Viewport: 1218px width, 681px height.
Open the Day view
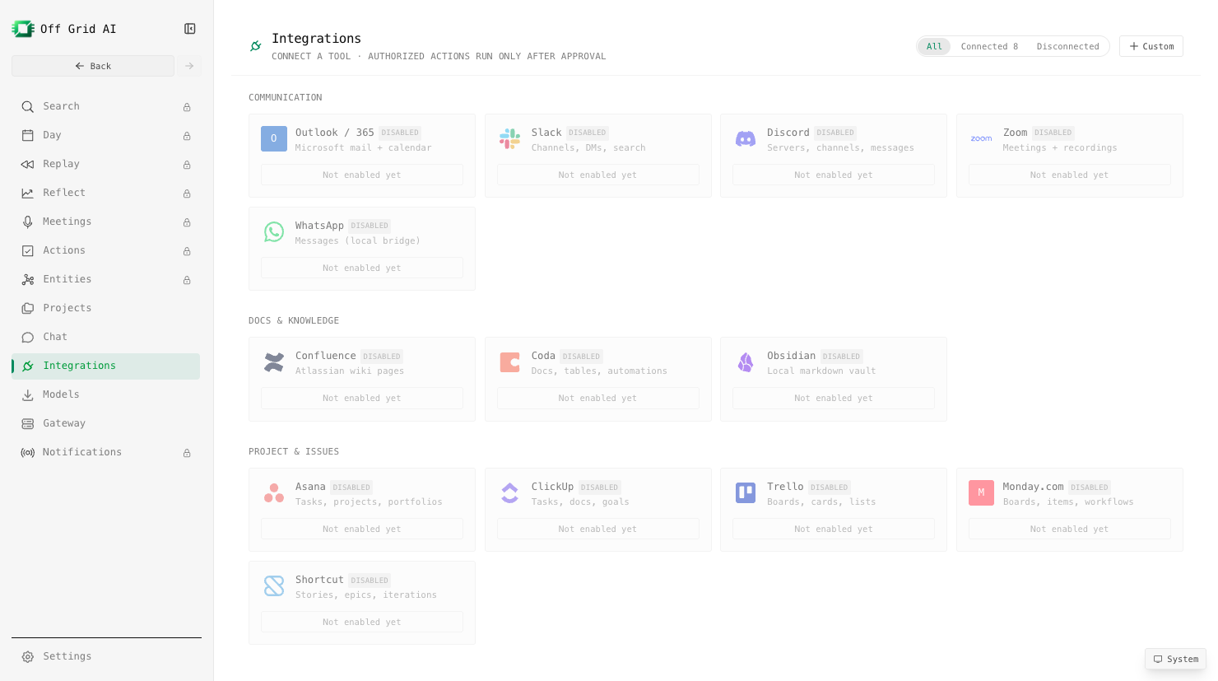[106, 136]
